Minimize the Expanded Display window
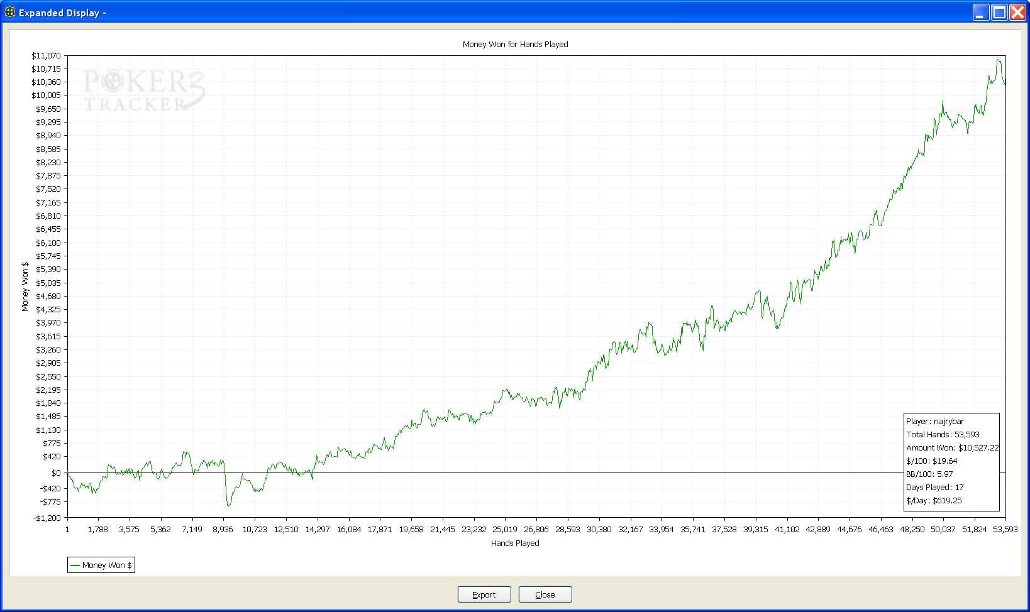1030x612 pixels. pos(980,12)
